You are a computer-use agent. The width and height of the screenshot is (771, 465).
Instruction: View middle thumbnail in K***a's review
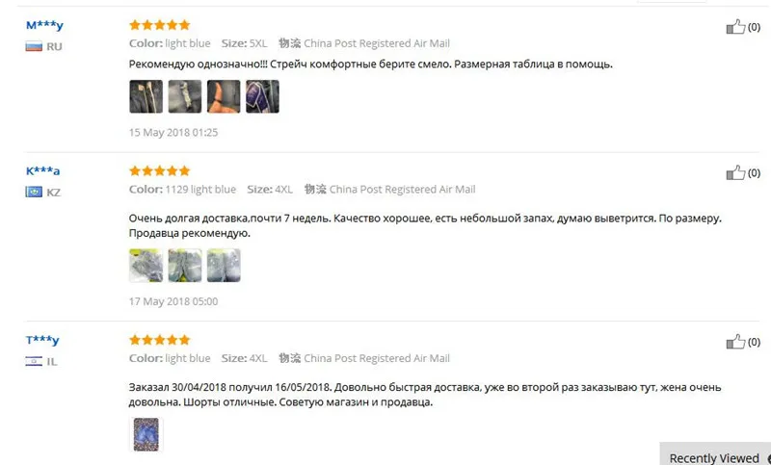click(185, 265)
